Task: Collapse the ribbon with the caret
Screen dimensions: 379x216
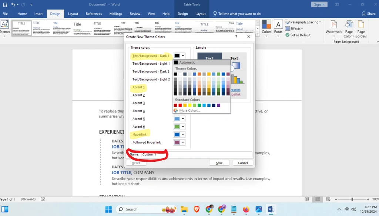Action: [x=378, y=42]
